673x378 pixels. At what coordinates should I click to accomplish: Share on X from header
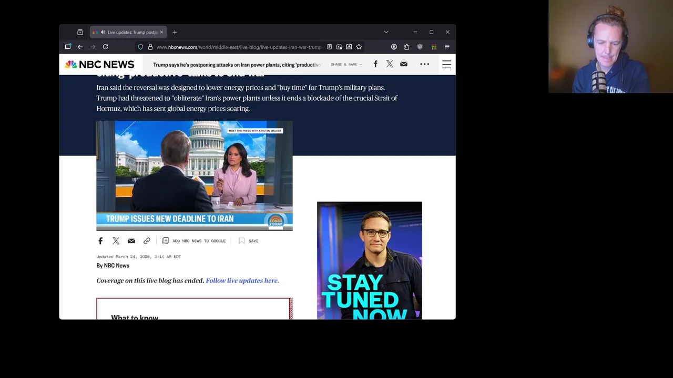(x=390, y=64)
